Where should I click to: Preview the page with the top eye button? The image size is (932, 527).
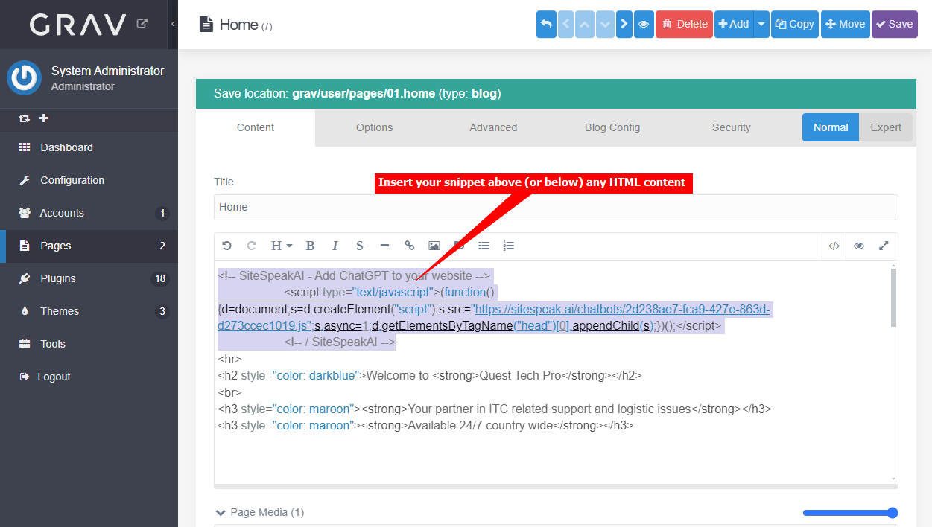[644, 24]
